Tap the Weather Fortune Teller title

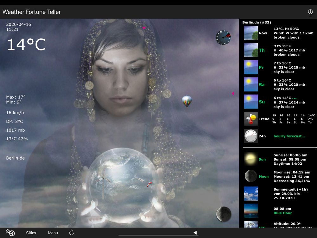coord(31,12)
